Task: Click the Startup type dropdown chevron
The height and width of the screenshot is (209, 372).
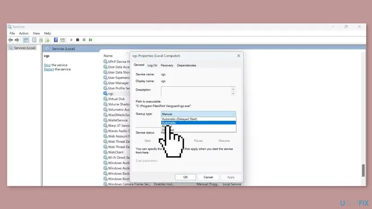Action: pyautogui.click(x=233, y=114)
